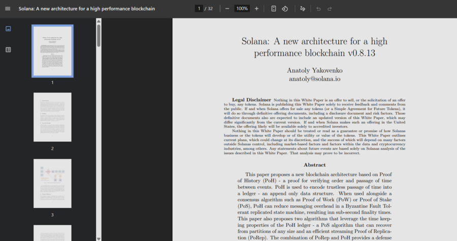
Task: Click the thumbnail scrollbar down arrow
Action: (x=99, y=238)
